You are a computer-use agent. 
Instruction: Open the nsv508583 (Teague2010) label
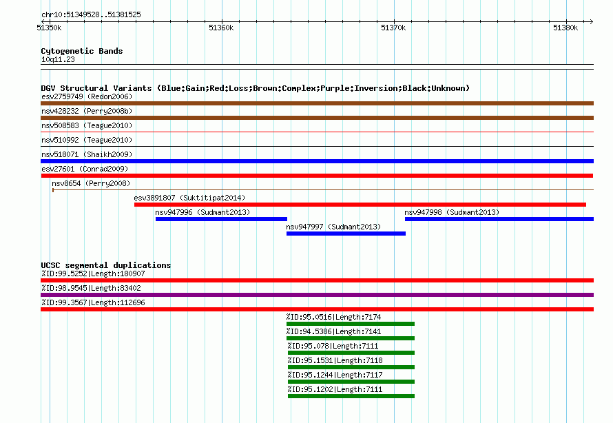tap(87, 125)
